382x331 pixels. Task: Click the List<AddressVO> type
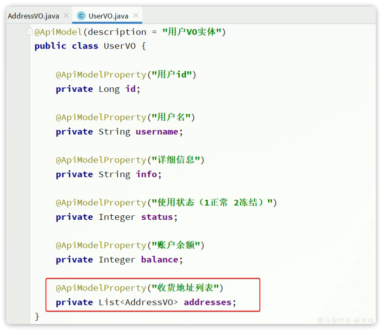[x=139, y=302]
